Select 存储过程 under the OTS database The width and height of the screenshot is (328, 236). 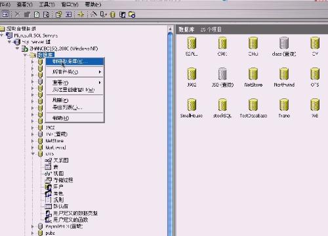coord(63,180)
